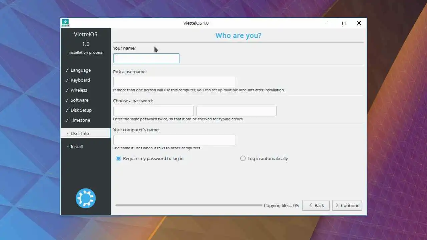The width and height of the screenshot is (427, 240).
Task: Click the Your computer's name field
Action: 174,140
